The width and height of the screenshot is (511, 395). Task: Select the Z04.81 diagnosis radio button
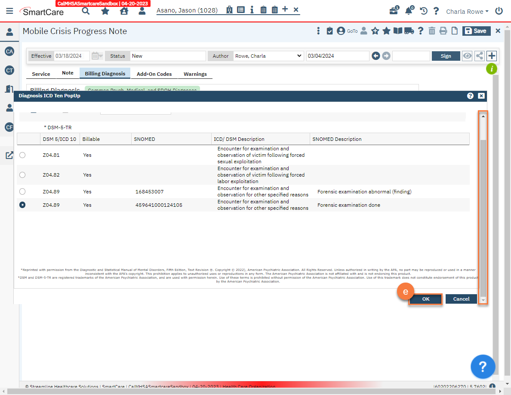(22, 155)
